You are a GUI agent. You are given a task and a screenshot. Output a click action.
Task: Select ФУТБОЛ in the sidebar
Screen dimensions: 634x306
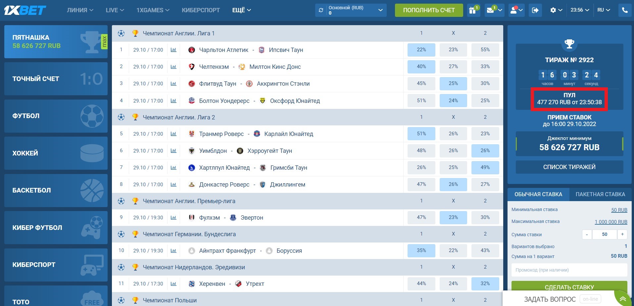pos(56,116)
